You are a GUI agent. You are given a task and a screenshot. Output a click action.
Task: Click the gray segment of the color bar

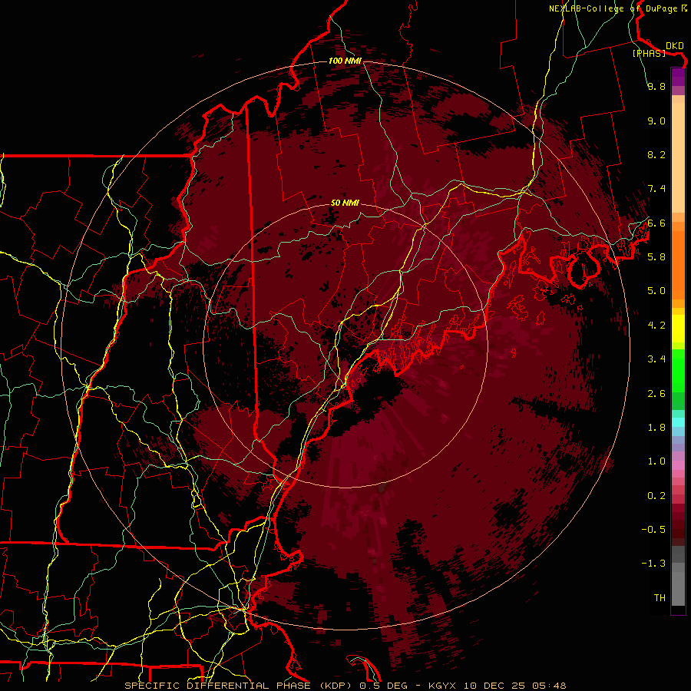coord(678,577)
